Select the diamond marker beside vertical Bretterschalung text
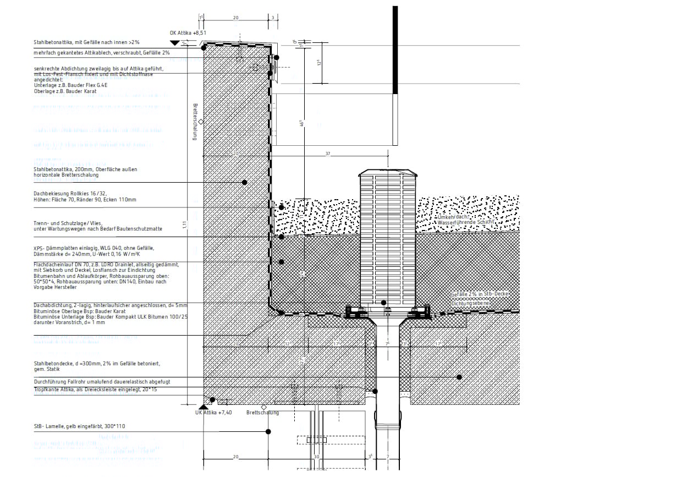The width and height of the screenshot is (676, 477). pyautogui.click(x=201, y=122)
